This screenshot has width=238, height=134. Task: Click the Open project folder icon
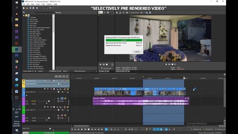click(27, 8)
